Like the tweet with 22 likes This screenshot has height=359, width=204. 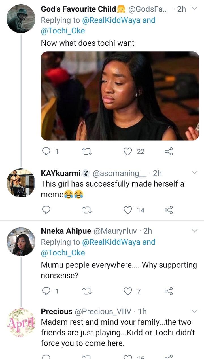[x=128, y=152]
